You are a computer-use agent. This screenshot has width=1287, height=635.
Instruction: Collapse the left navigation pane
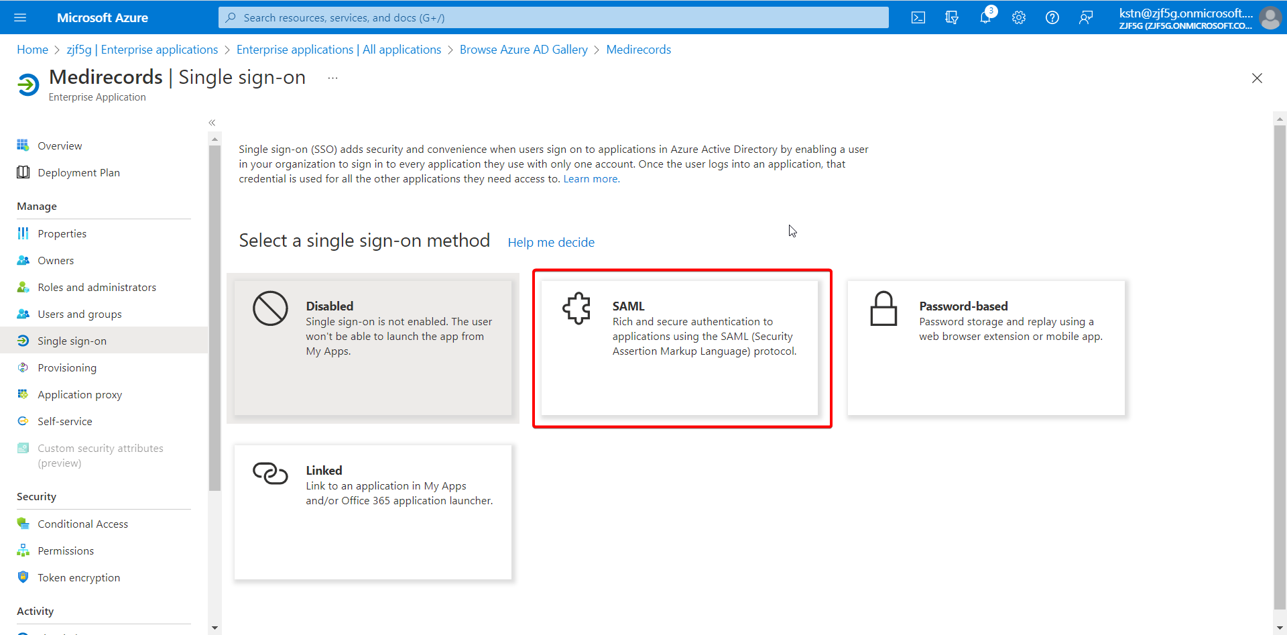click(212, 123)
